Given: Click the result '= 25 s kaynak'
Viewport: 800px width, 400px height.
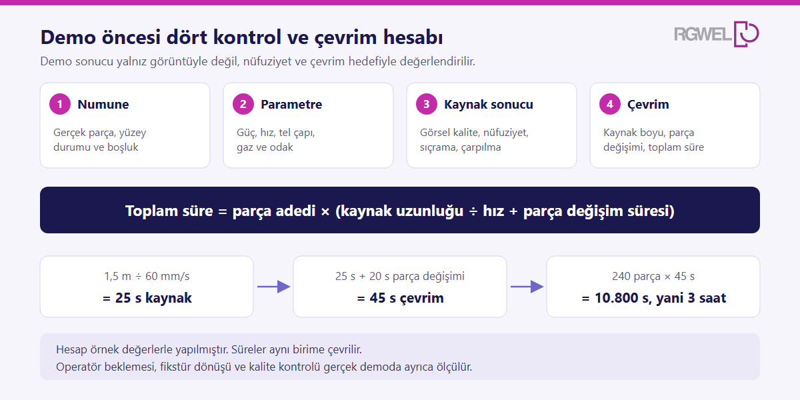Looking at the screenshot, I should tap(147, 298).
